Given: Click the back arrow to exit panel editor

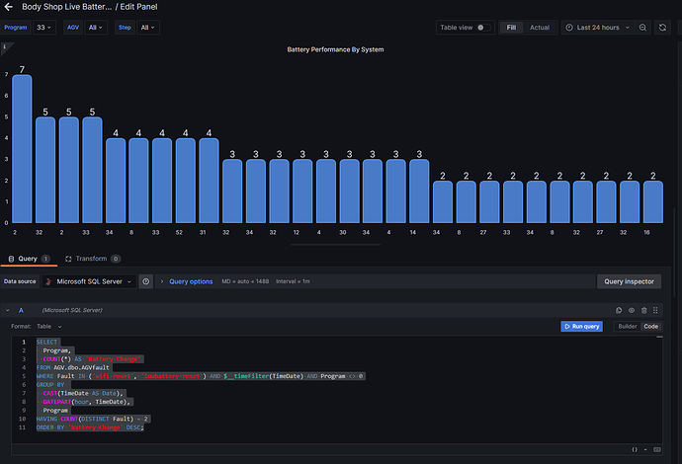Looking at the screenshot, I should (9, 7).
